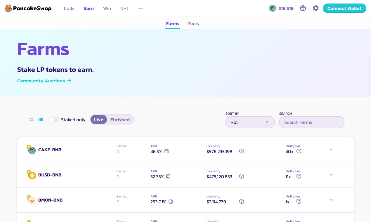Switch to table list view

[41, 119]
